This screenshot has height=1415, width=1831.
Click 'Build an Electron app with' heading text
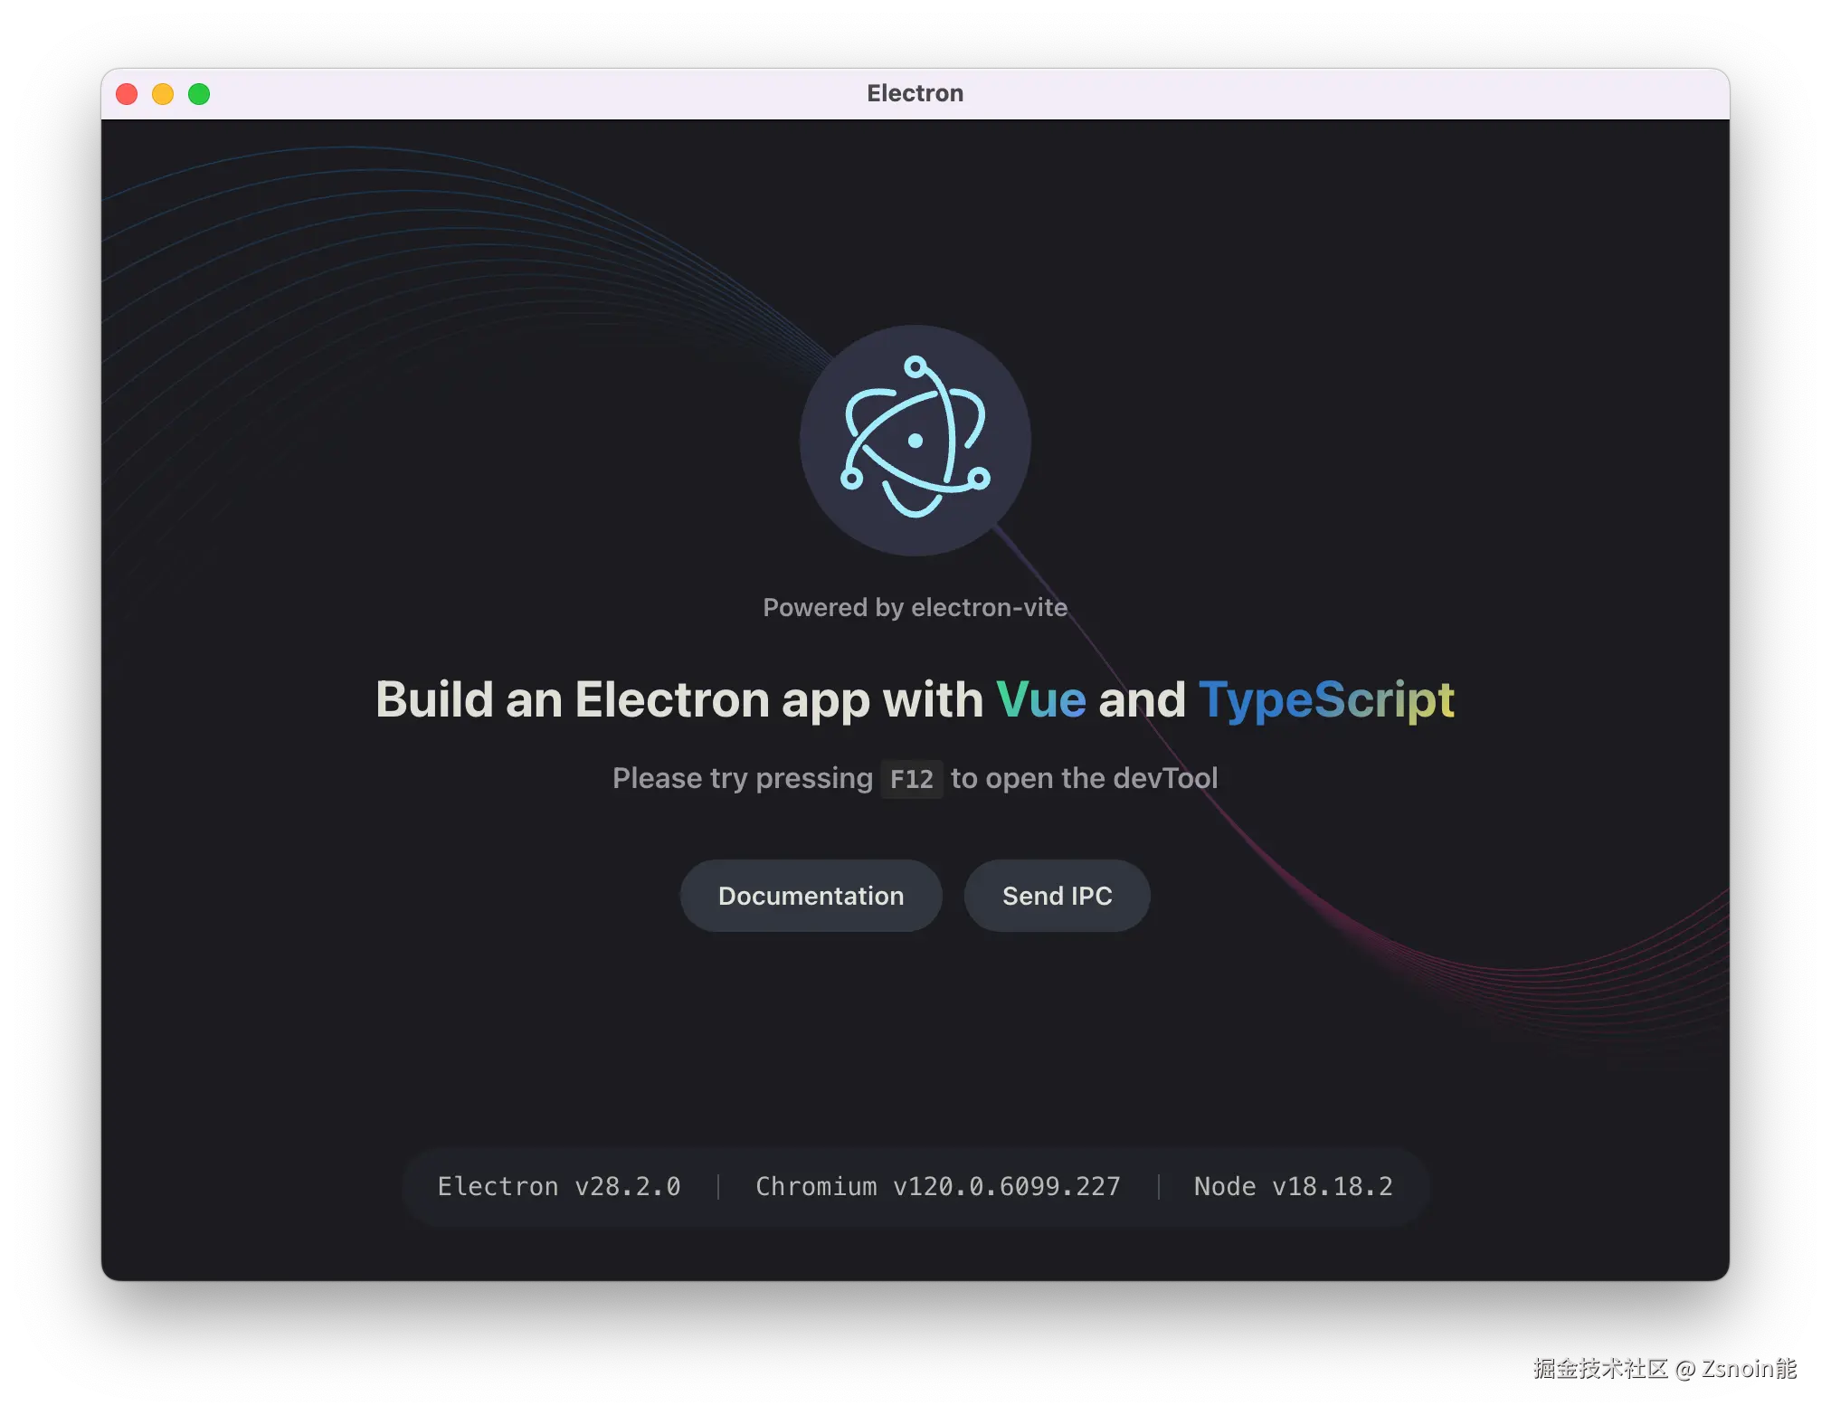pyautogui.click(x=678, y=699)
